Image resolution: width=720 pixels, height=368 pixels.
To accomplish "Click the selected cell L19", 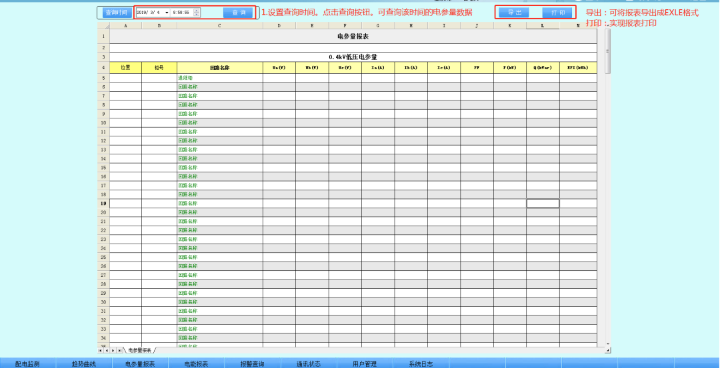I will coord(543,204).
